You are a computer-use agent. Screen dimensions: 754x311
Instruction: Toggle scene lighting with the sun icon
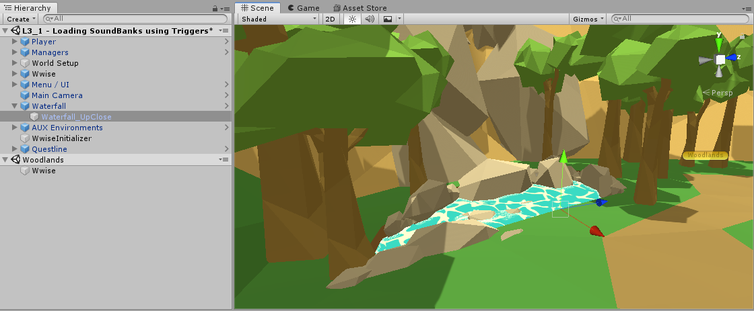click(351, 19)
